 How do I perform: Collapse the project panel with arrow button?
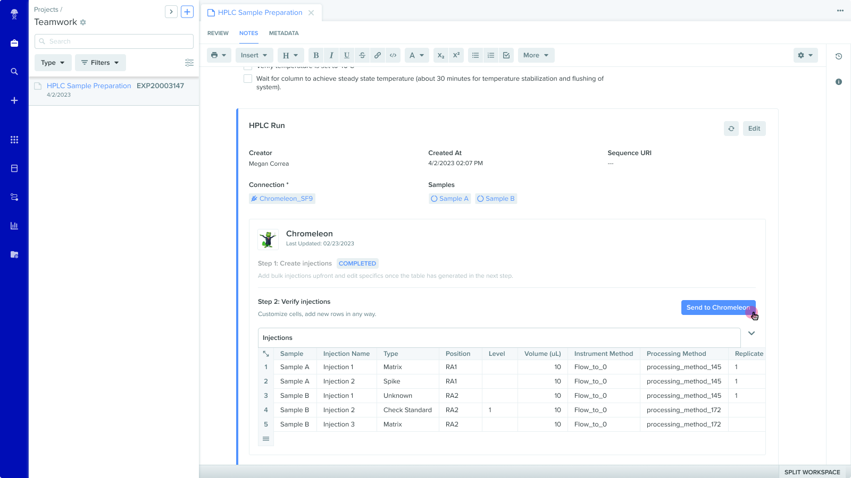171,12
